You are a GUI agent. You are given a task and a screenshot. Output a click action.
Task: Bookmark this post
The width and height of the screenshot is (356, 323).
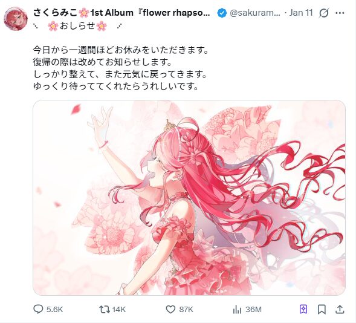pyautogui.click(x=322, y=309)
